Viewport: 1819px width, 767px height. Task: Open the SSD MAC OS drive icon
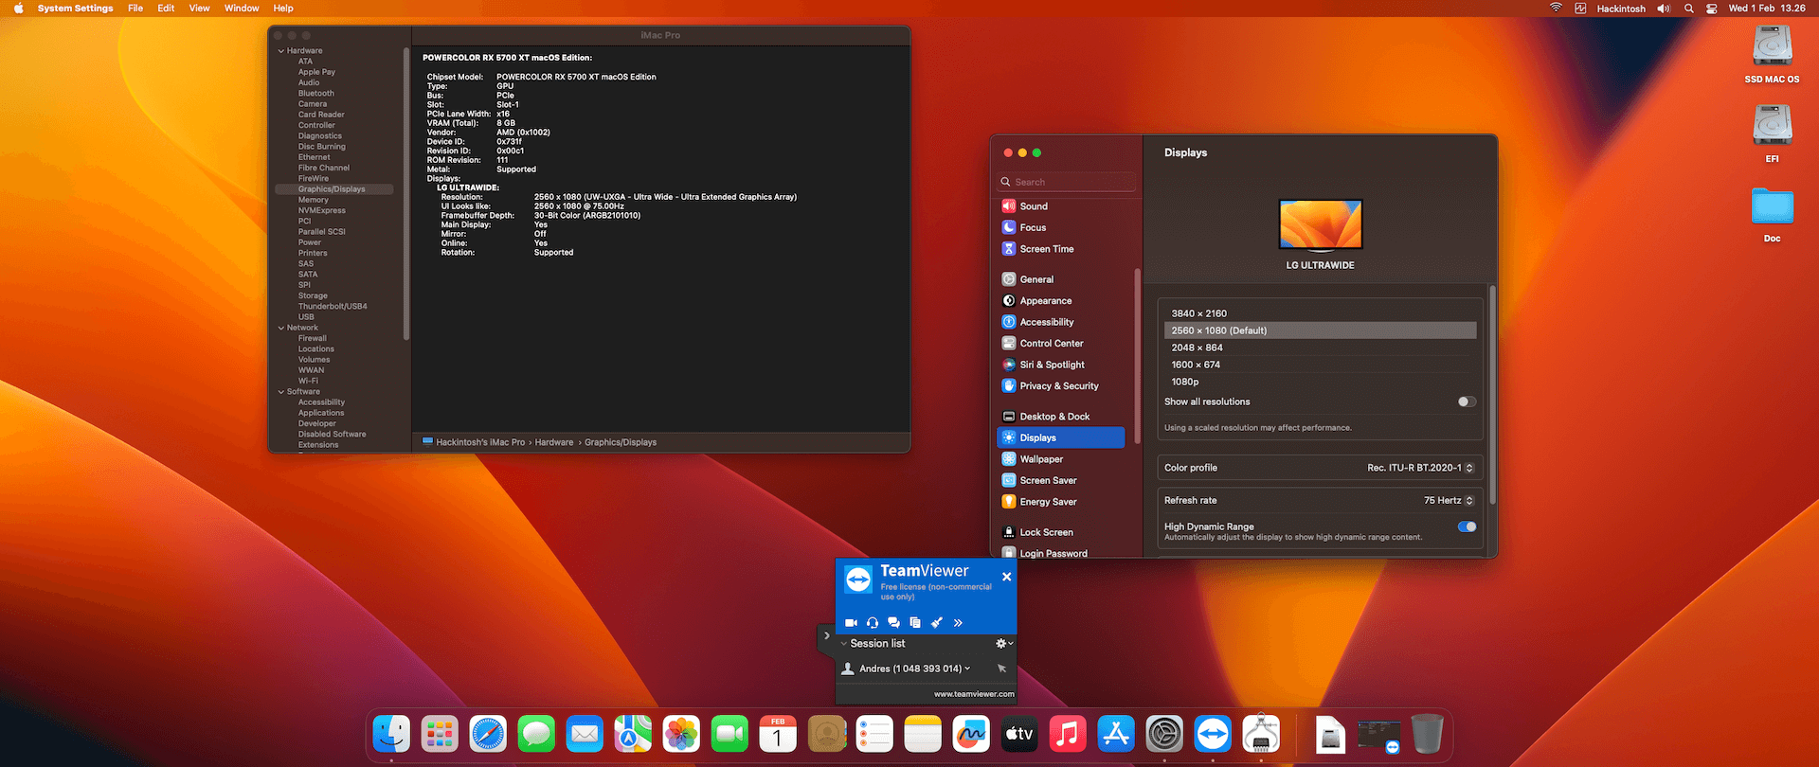click(x=1772, y=46)
